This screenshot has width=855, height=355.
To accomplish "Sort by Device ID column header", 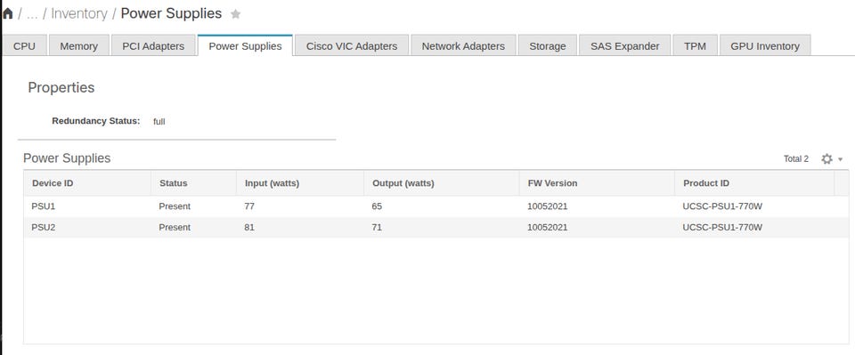I will click(87, 183).
